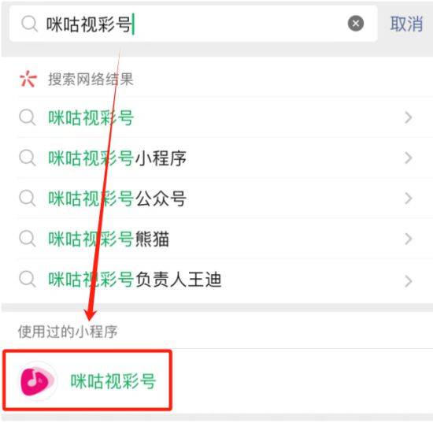Select suggestion 咪咕视彩号
Image resolution: width=433 pixels, height=423 pixels.
216,117
